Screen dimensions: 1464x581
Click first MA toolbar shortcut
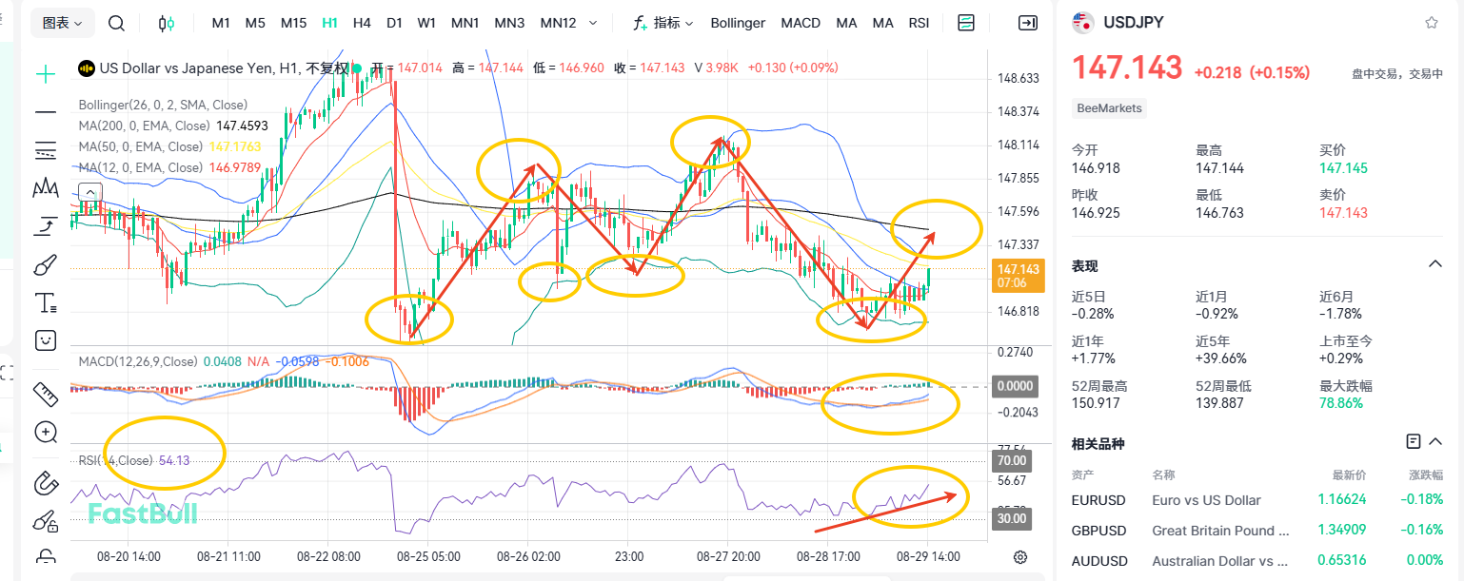(846, 23)
